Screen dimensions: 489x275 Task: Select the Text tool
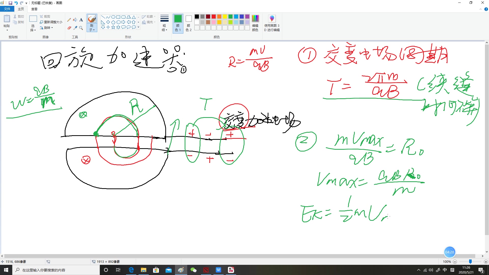pos(81,20)
